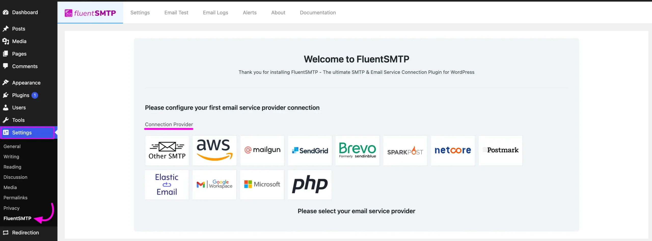Choose Postmark as provider

(500, 150)
